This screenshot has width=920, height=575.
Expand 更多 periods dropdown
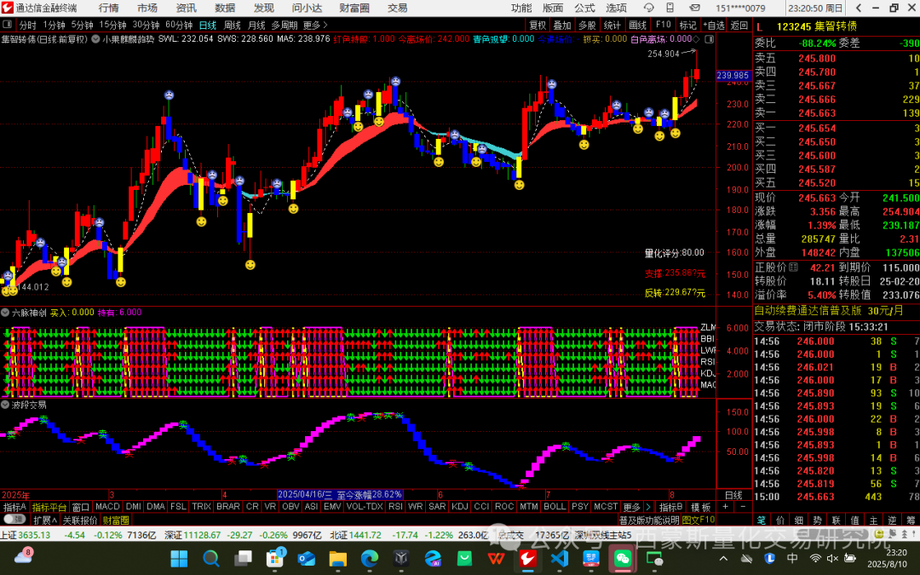[x=316, y=26]
